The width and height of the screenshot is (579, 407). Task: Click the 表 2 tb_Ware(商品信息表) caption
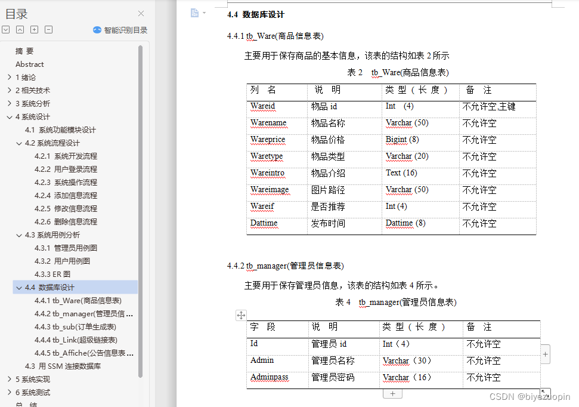[398, 72]
